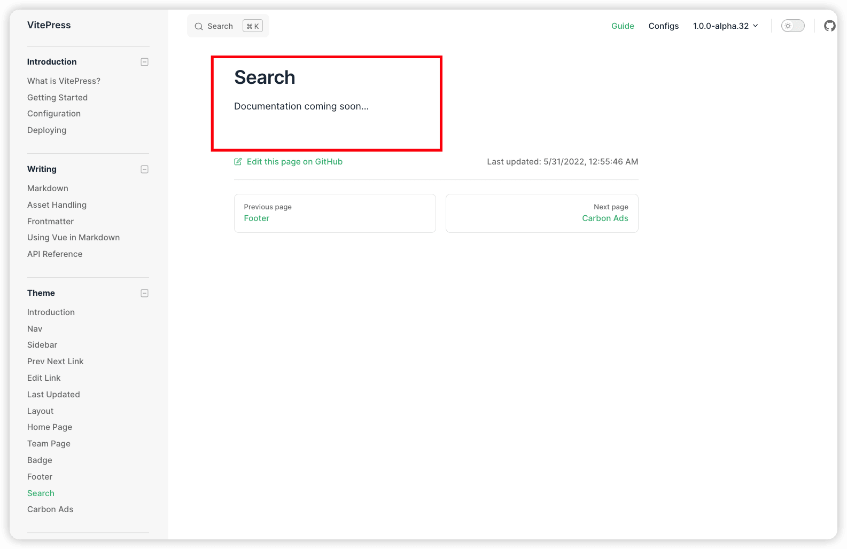Open Prev Next Link page
The image size is (847, 549).
[55, 362]
